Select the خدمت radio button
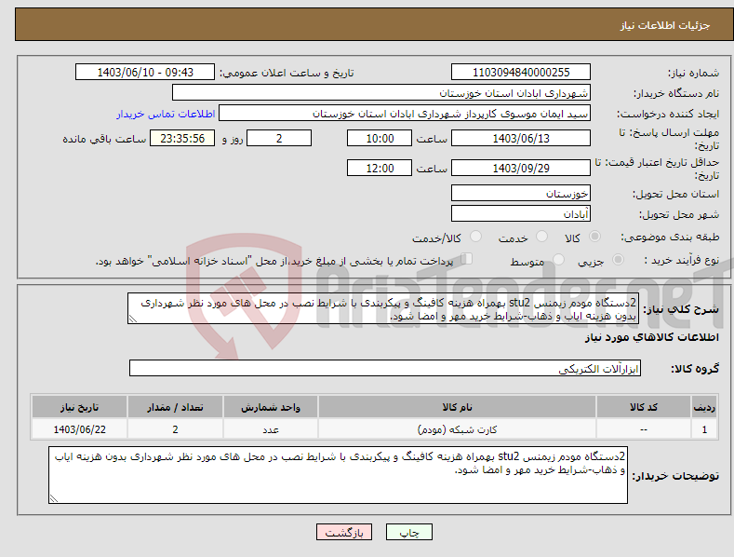Image resolution: width=734 pixels, height=557 pixels. pyautogui.click(x=541, y=237)
